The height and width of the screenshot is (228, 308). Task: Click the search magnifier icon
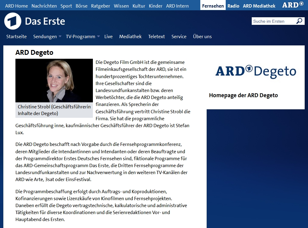299,21
